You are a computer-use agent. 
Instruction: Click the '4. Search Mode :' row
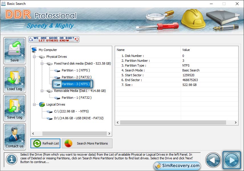pyautogui.click(x=177, y=70)
